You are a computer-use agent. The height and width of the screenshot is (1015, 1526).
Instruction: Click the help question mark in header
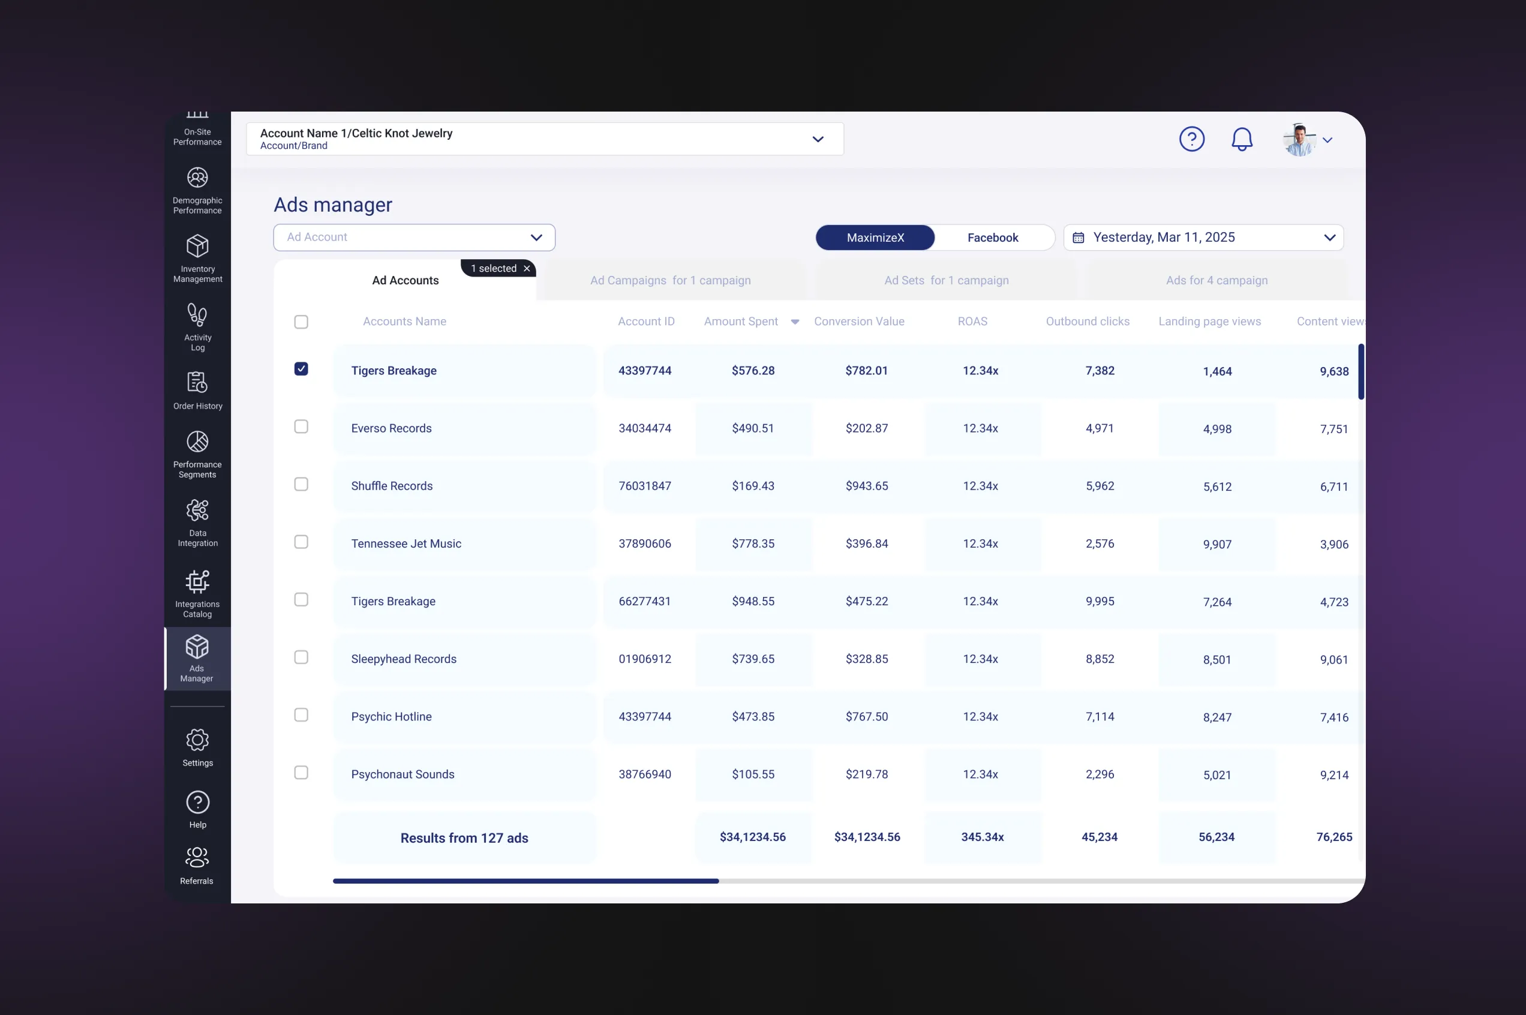pyautogui.click(x=1191, y=139)
